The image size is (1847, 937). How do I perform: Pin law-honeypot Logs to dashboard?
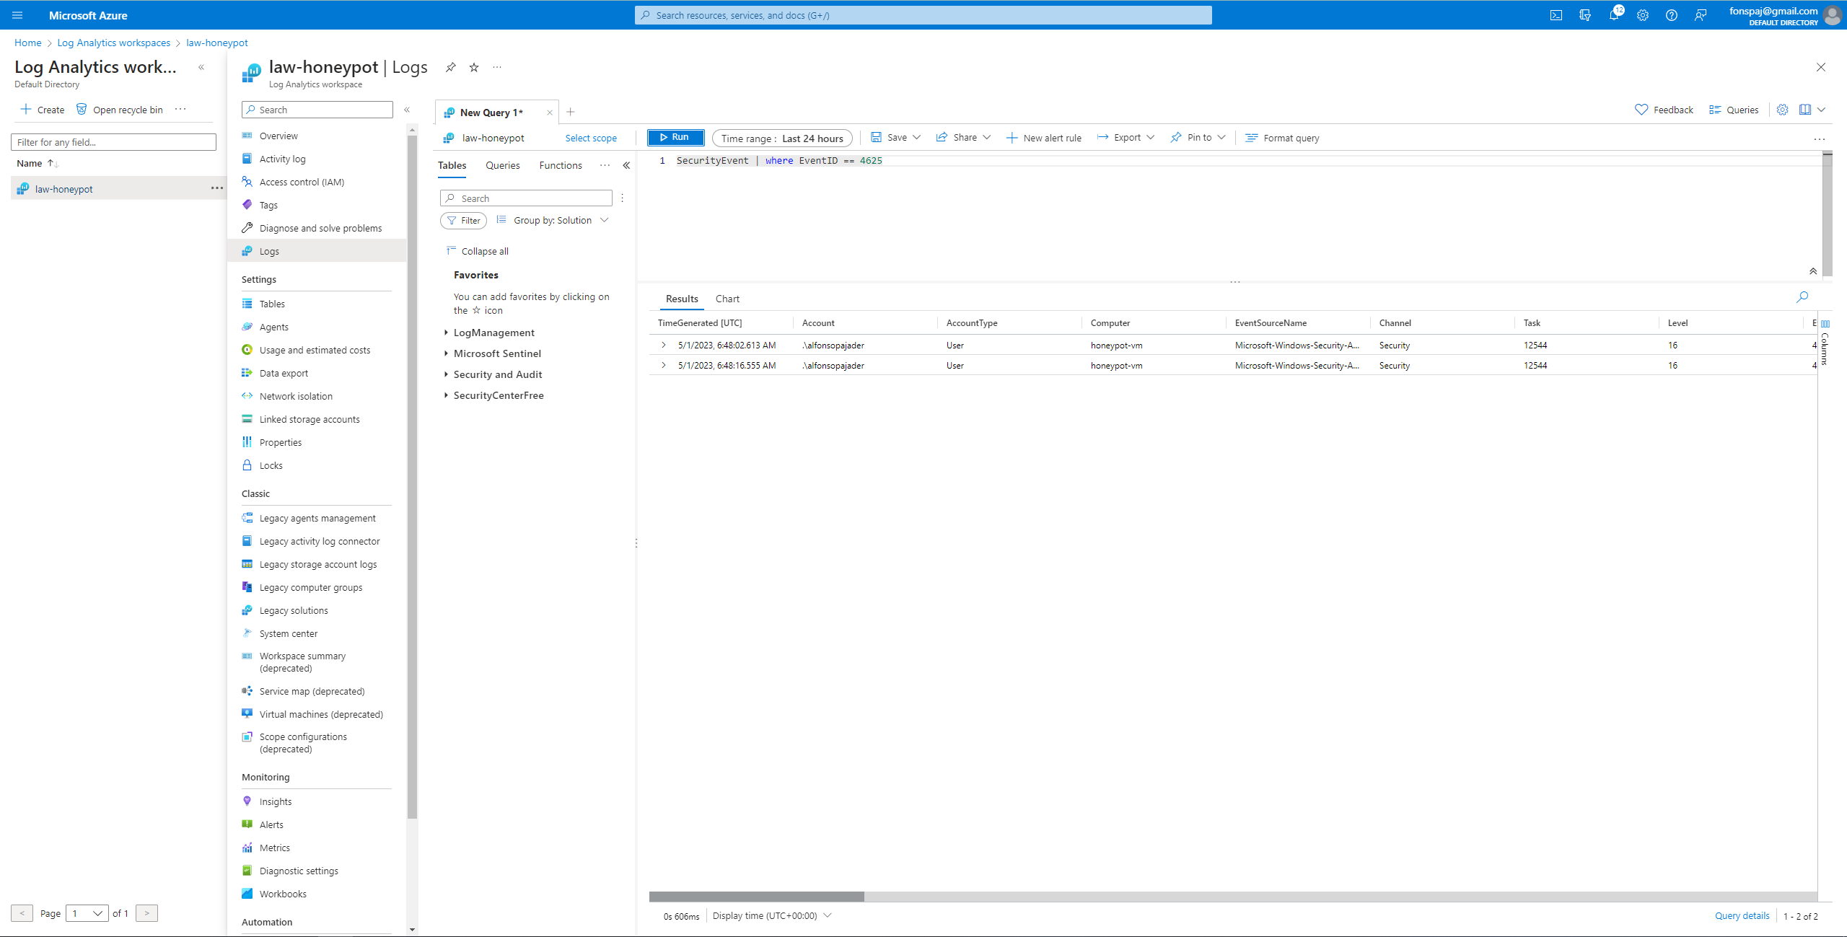point(450,67)
